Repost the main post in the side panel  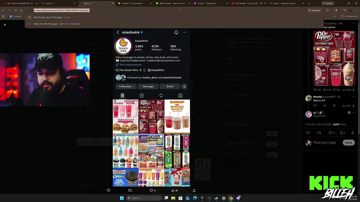[319, 133]
